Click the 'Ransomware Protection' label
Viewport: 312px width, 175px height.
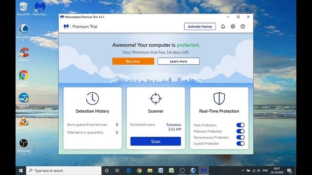point(211,137)
